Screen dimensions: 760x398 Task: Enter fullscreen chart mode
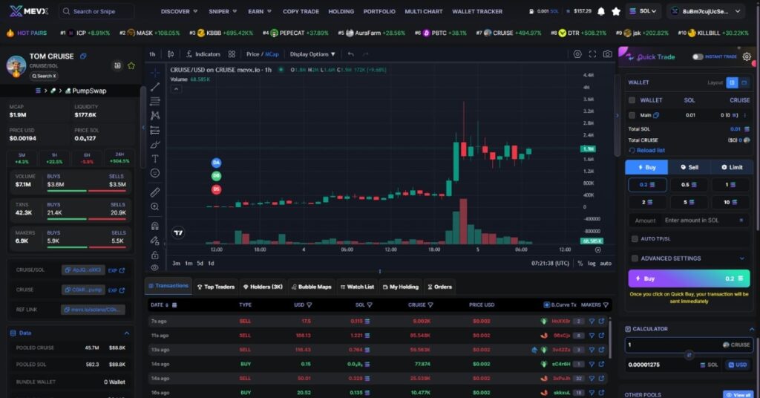(592, 54)
